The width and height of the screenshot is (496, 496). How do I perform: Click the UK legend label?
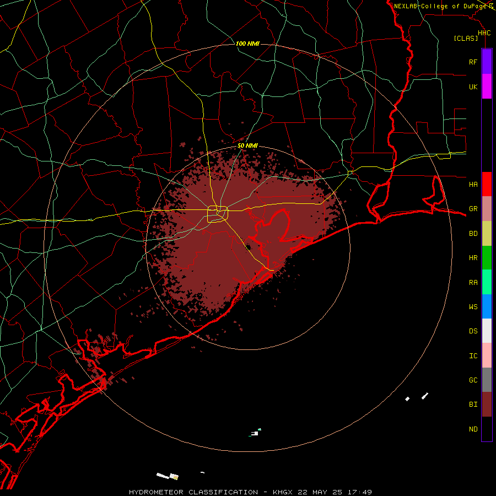click(473, 87)
